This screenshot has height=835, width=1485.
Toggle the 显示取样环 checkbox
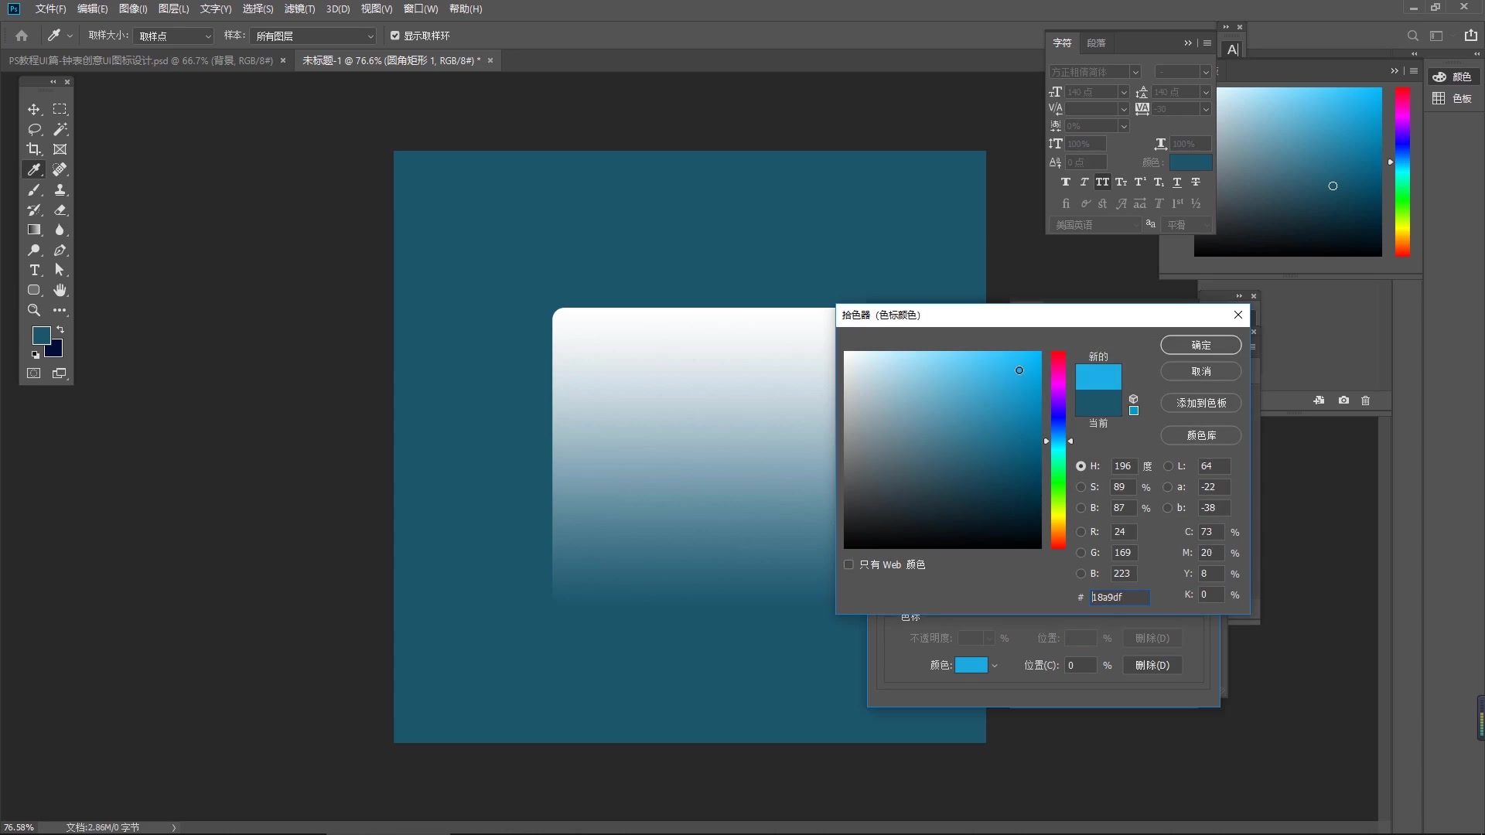point(395,36)
